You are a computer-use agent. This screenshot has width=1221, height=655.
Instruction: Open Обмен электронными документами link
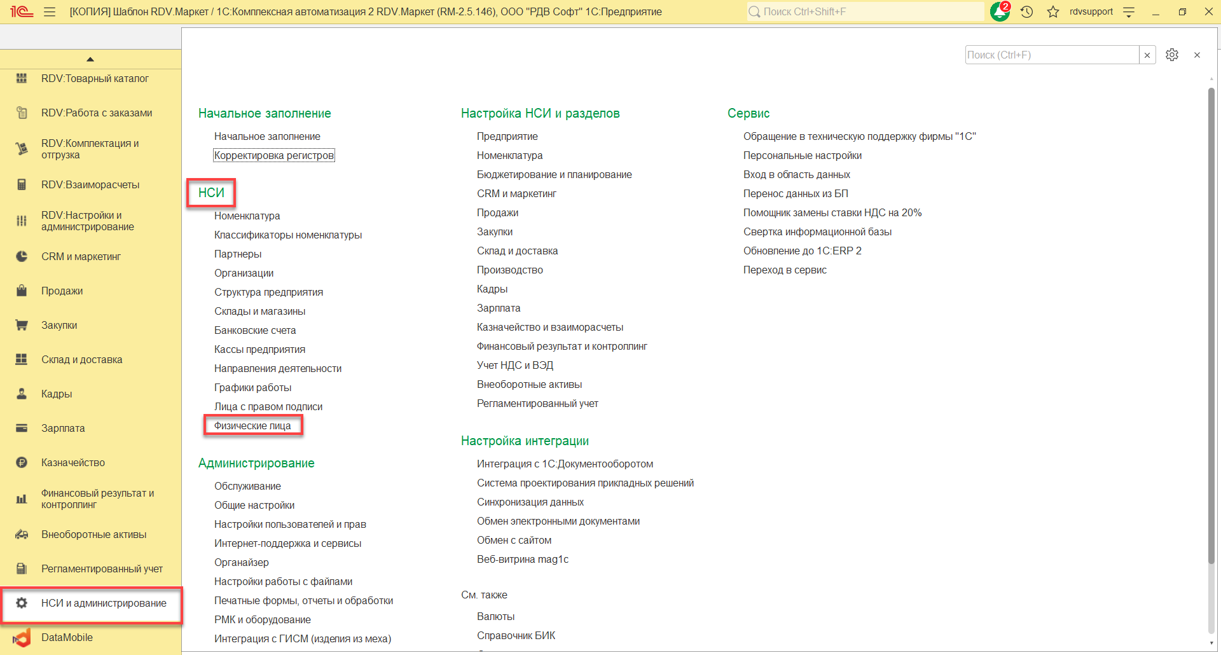(x=558, y=521)
